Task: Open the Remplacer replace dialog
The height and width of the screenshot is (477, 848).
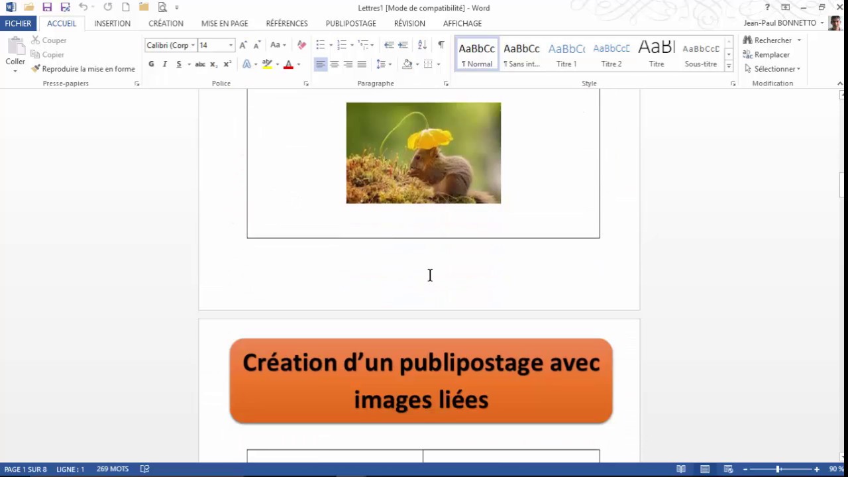Action: [767, 55]
